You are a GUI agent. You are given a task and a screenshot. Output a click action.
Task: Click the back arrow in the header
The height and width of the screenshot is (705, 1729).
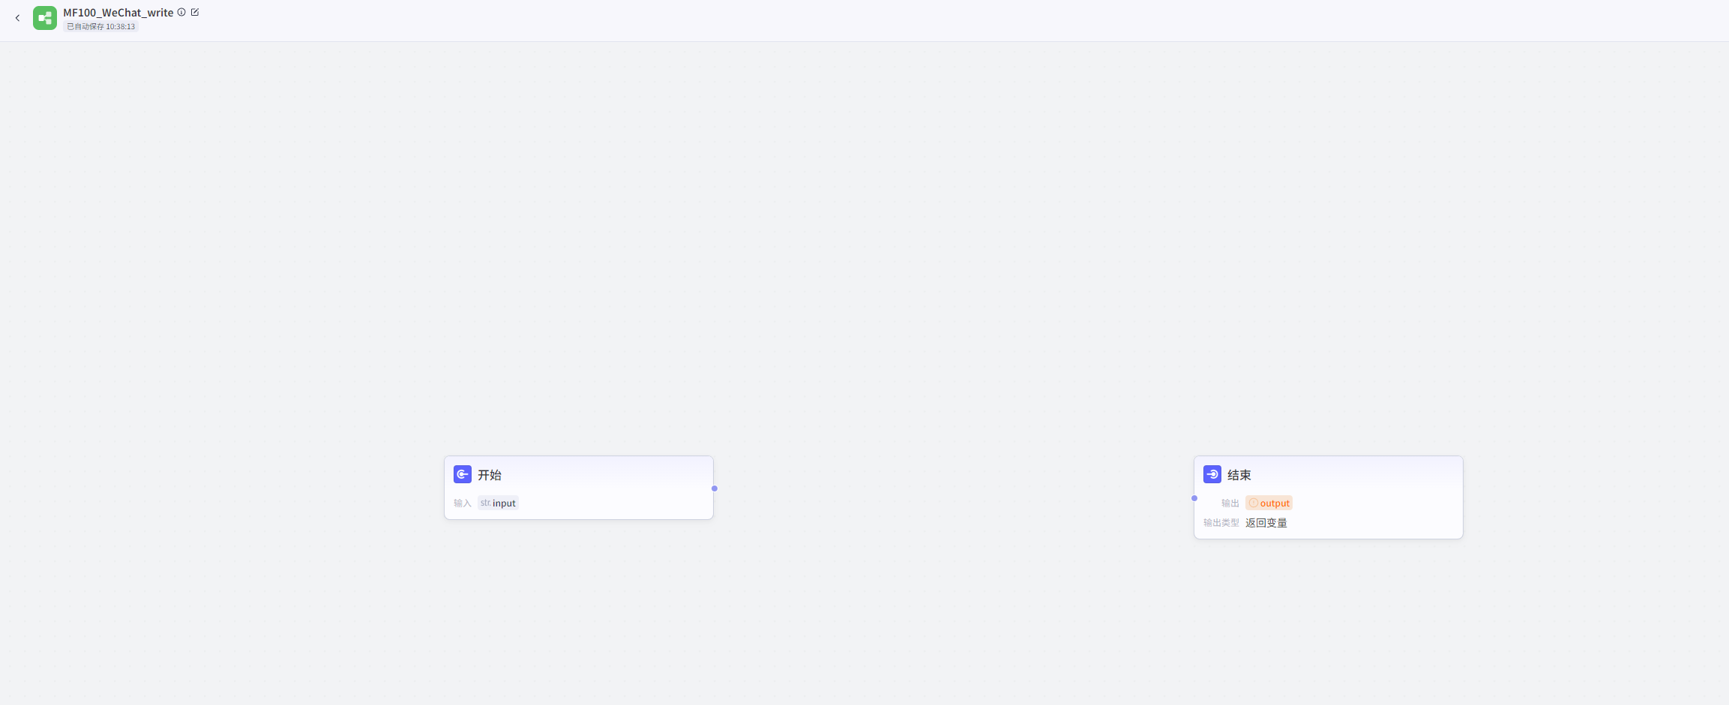point(17,18)
